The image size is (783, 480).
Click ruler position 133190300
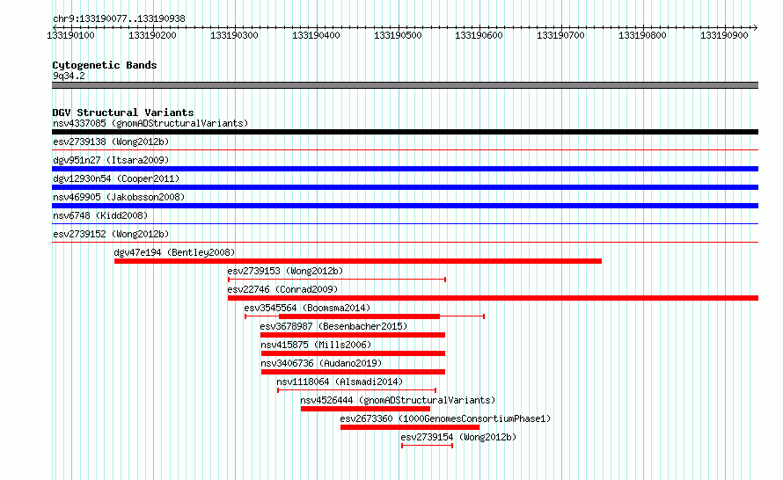(234, 35)
